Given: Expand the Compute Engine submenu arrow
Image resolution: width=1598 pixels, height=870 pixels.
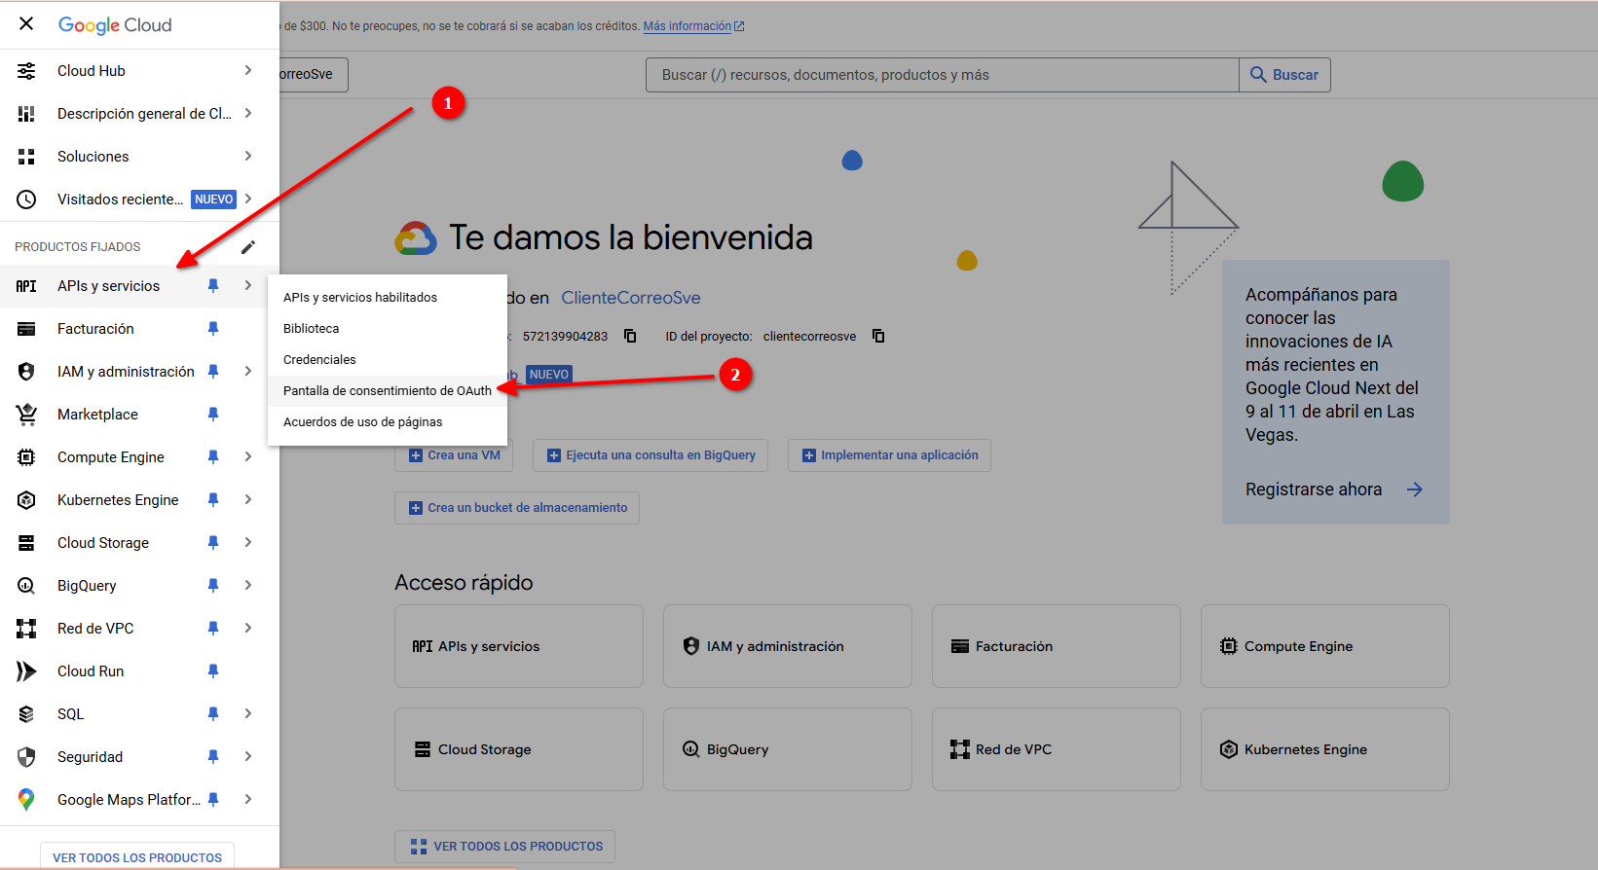Looking at the screenshot, I should tap(248, 457).
